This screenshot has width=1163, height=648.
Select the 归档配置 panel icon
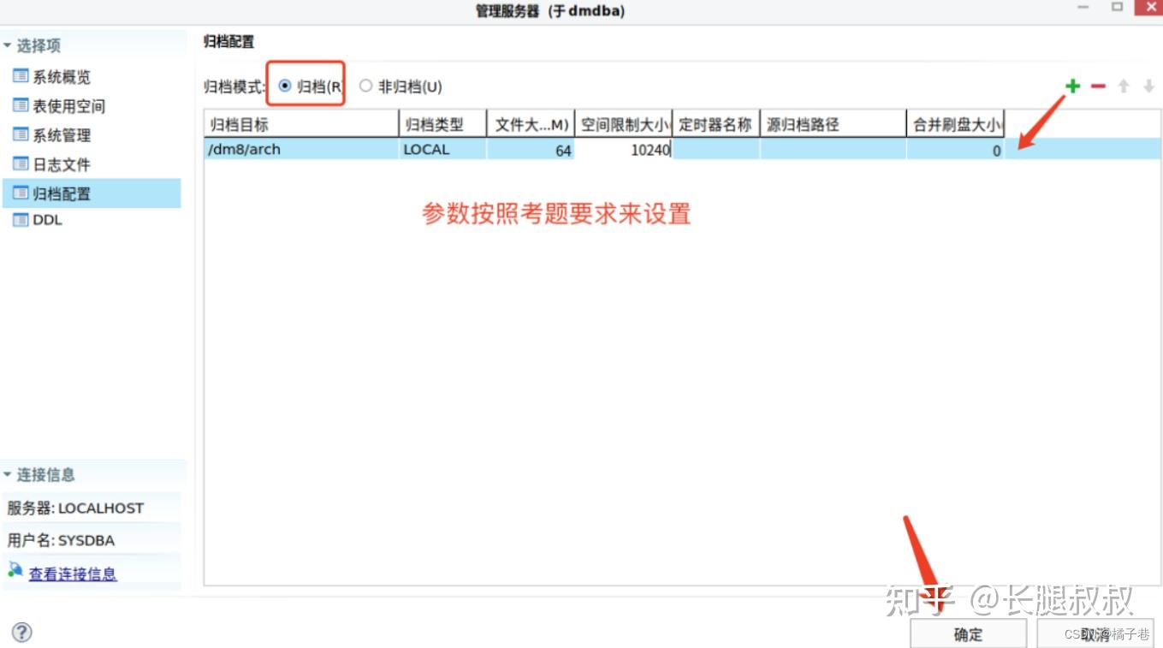(21, 193)
